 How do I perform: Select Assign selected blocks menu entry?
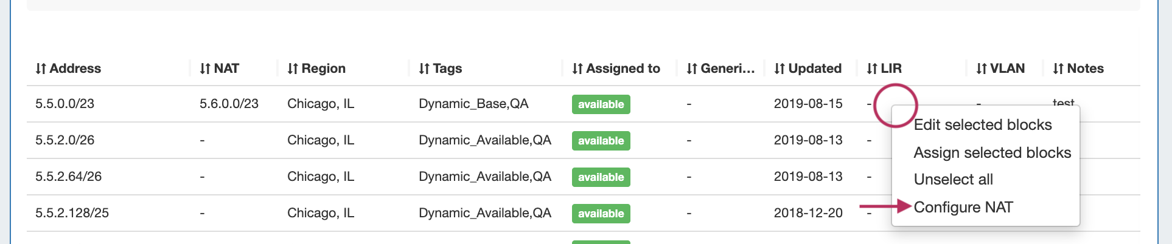(x=992, y=153)
